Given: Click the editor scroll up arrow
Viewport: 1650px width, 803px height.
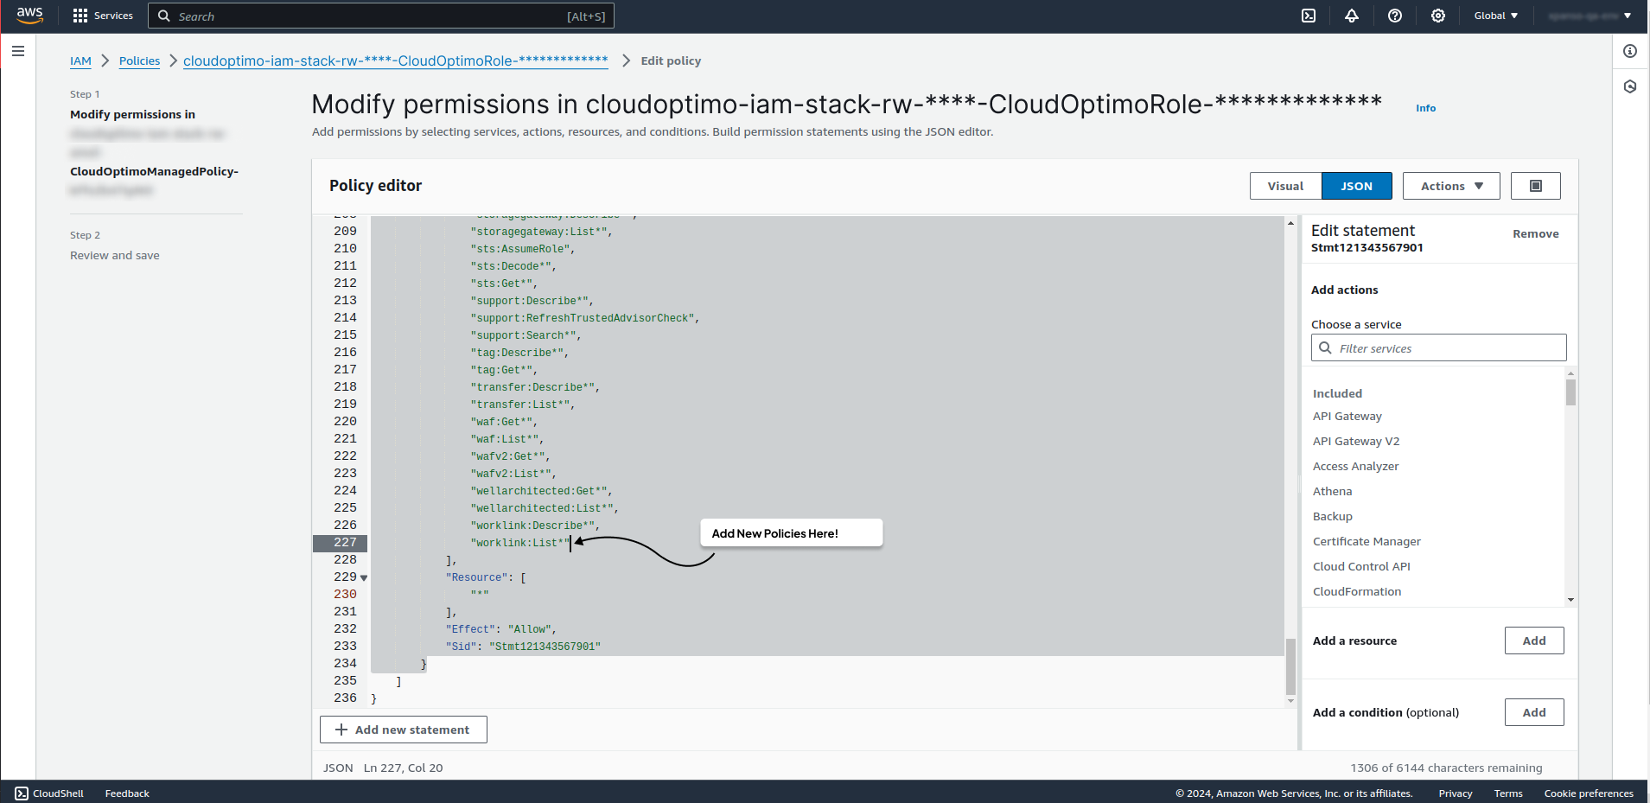Looking at the screenshot, I should pos(1290,223).
